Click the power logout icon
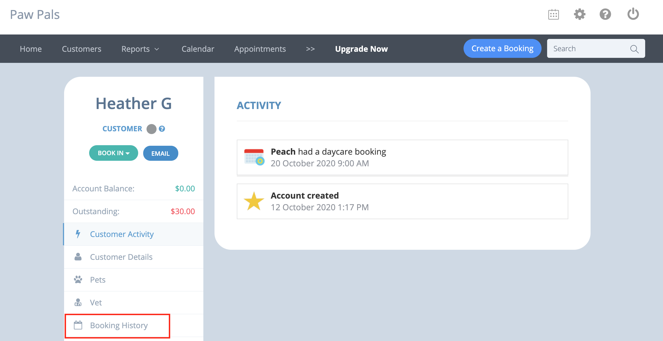Image resolution: width=663 pixels, height=341 pixels. point(633,14)
